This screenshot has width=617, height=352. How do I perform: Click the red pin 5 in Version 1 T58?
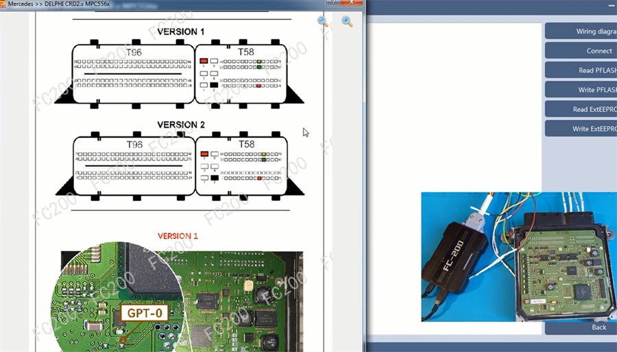[x=204, y=61]
